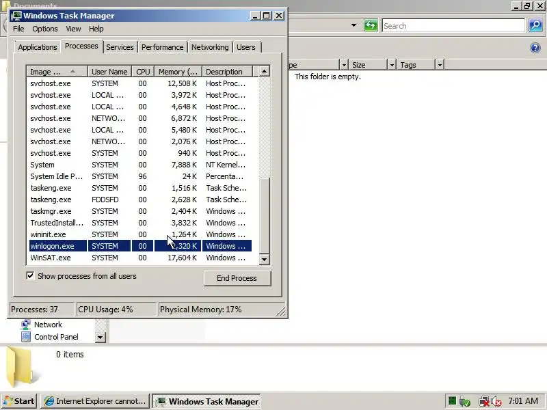Viewport: 547px width, 410px height.
Task: Switch to the Users tab
Action: [246, 47]
